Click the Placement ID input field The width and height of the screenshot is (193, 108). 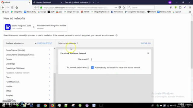(108, 59)
